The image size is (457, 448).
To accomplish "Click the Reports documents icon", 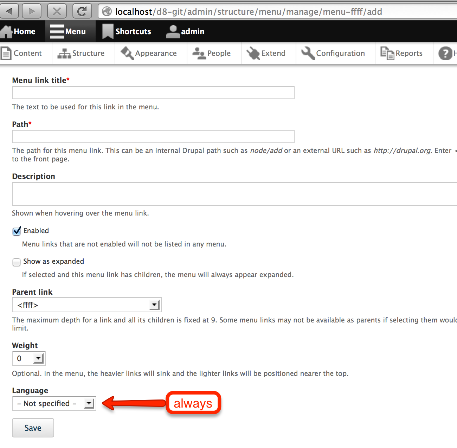I will (387, 53).
